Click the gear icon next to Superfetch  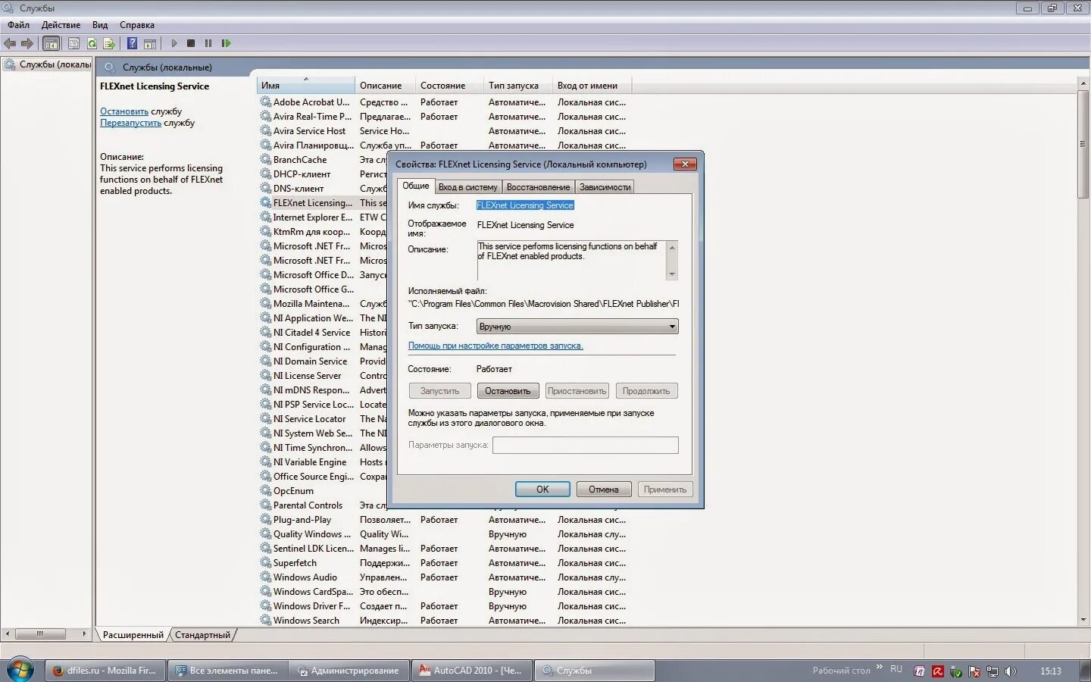(x=265, y=562)
